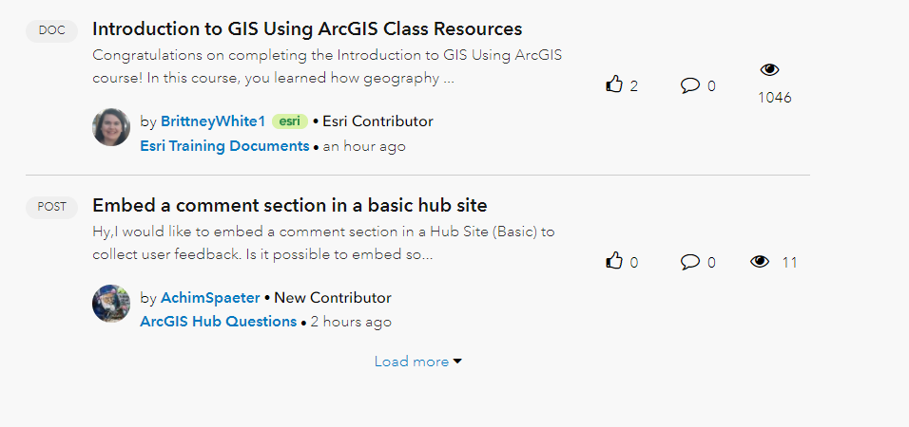Go to Esri Training Documents board
909x427 pixels.
[x=224, y=146]
